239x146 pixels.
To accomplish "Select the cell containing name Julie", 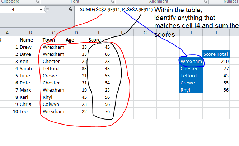I will [x=30, y=76].
